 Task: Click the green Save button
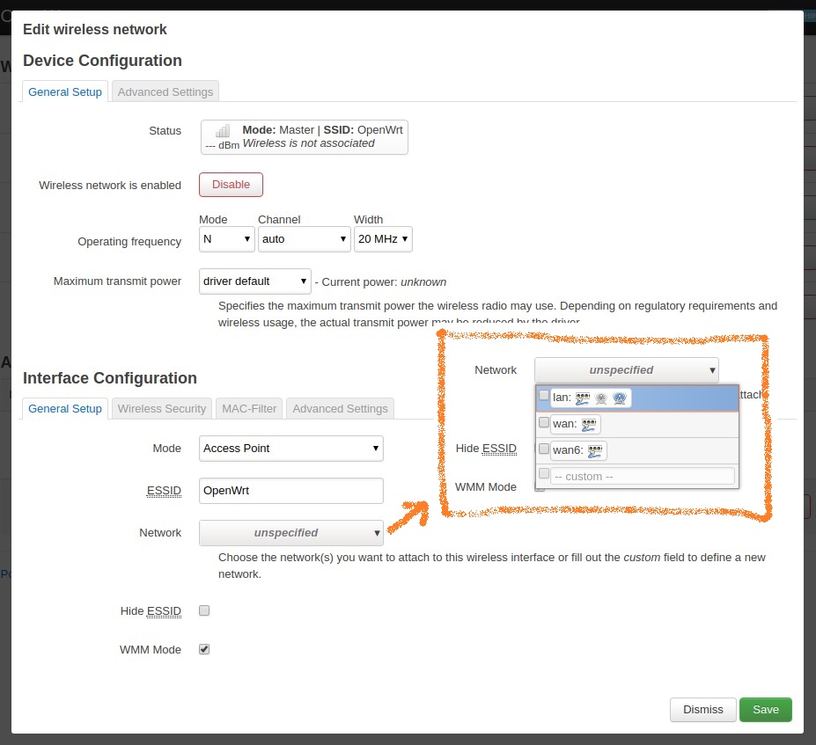tap(766, 710)
